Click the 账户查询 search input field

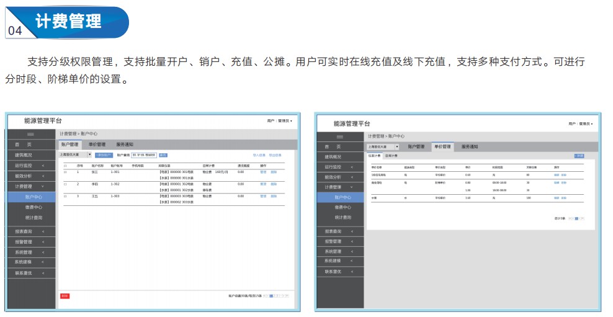click(144, 155)
